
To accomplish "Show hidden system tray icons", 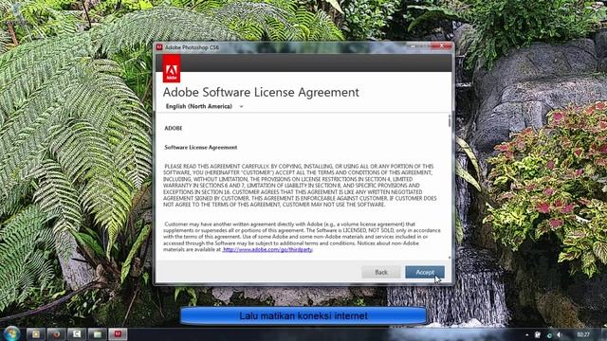I will [x=527, y=334].
